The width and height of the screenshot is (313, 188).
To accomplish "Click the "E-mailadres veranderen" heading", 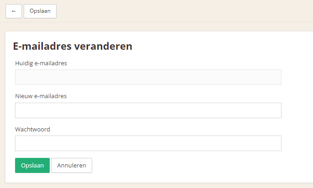I will coord(73,46).
